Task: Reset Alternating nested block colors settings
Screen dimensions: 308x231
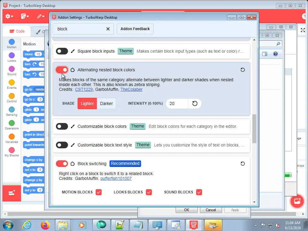Action: pos(243,70)
